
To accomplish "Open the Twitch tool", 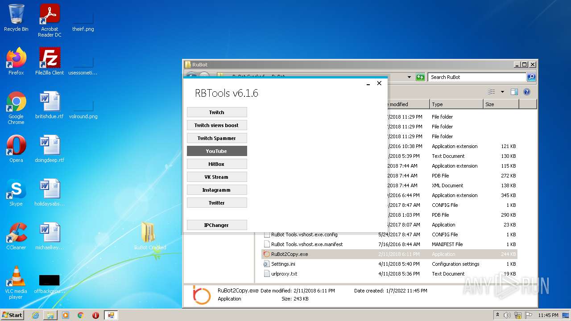I will tap(217, 112).
